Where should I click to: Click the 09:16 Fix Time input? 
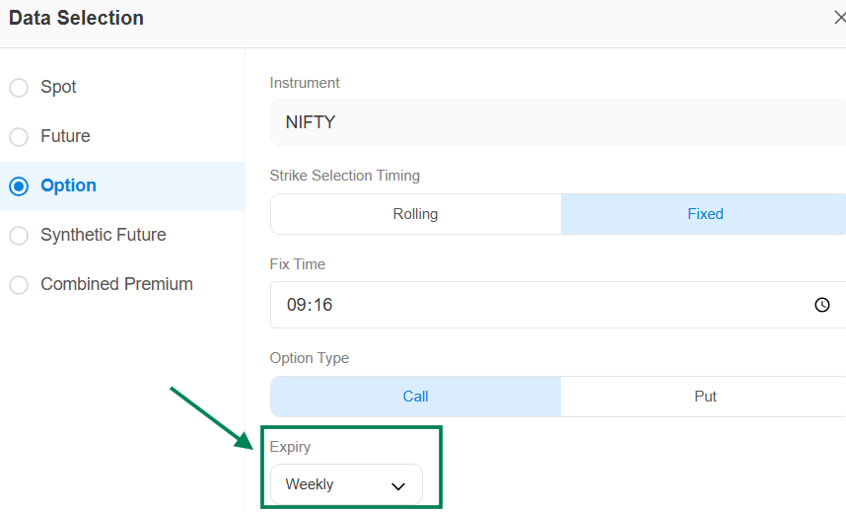pyautogui.click(x=532, y=305)
